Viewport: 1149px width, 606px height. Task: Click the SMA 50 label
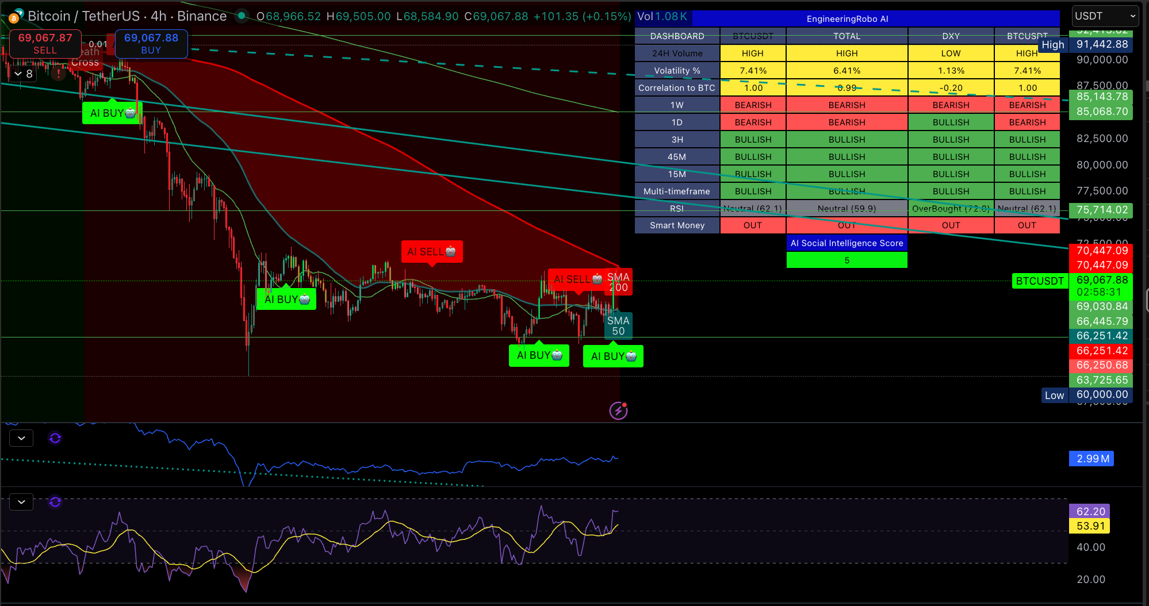[618, 325]
